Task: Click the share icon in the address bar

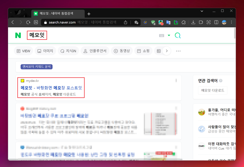Action: (126, 22)
